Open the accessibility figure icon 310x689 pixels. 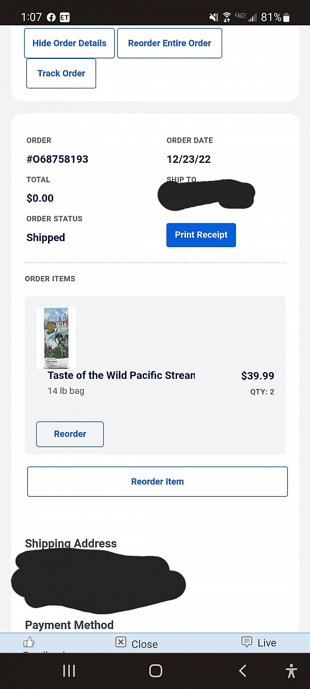click(291, 671)
